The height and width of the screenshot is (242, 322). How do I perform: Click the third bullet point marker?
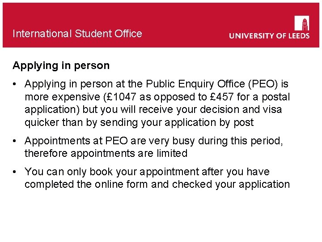pos(15,172)
